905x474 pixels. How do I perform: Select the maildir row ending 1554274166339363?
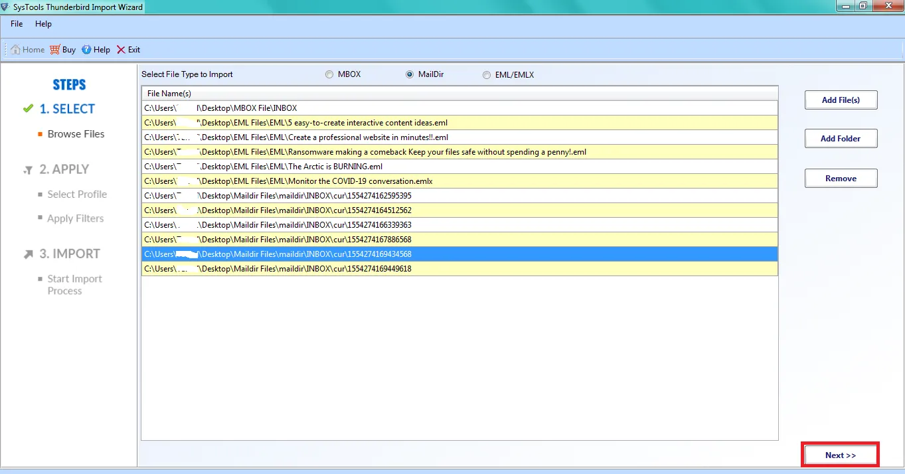[459, 225]
